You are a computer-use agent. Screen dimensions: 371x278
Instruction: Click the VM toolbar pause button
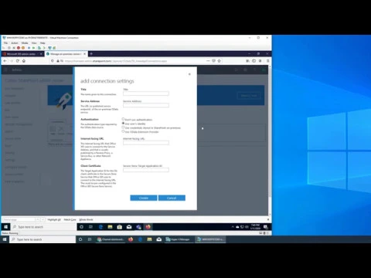coord(29,48)
